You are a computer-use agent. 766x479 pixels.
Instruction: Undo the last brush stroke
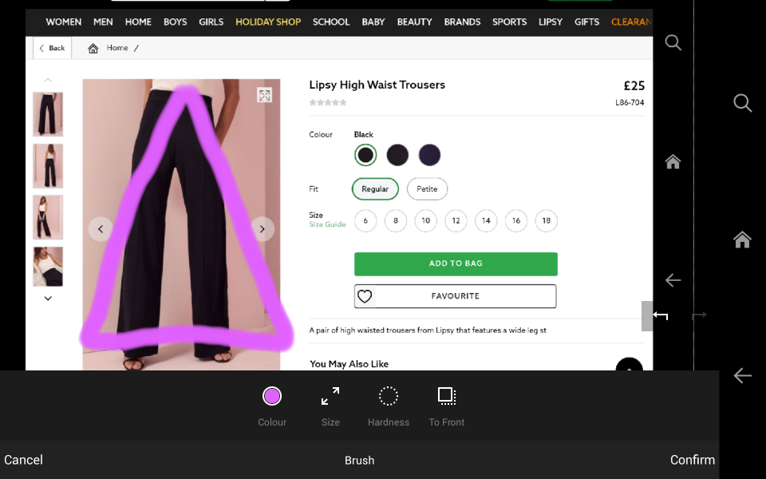coord(661,316)
